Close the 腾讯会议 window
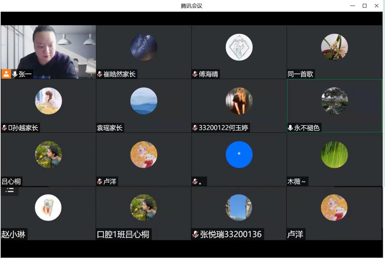The width and height of the screenshot is (385, 258). coord(376,6)
